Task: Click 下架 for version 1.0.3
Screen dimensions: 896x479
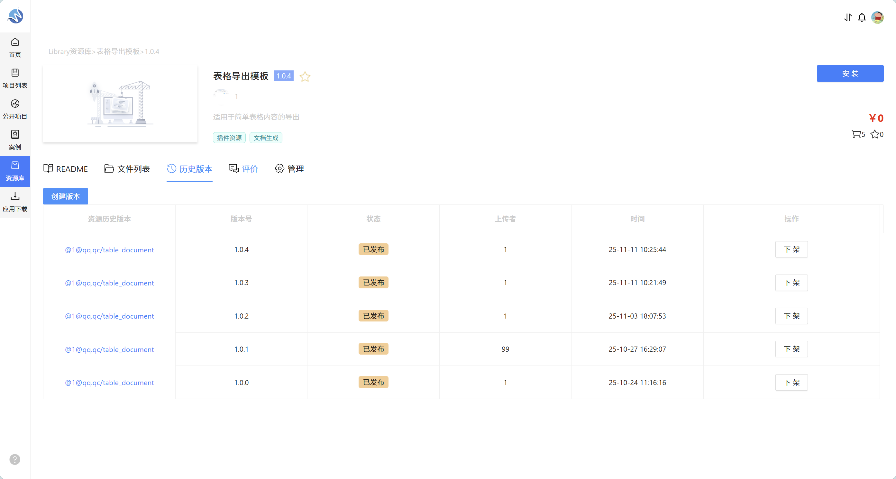Action: click(791, 283)
